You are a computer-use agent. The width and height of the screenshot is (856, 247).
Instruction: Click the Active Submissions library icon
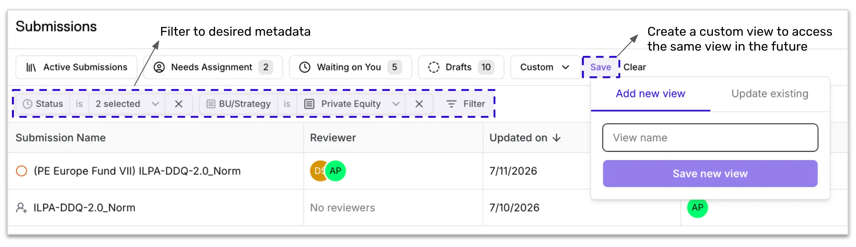[31, 67]
